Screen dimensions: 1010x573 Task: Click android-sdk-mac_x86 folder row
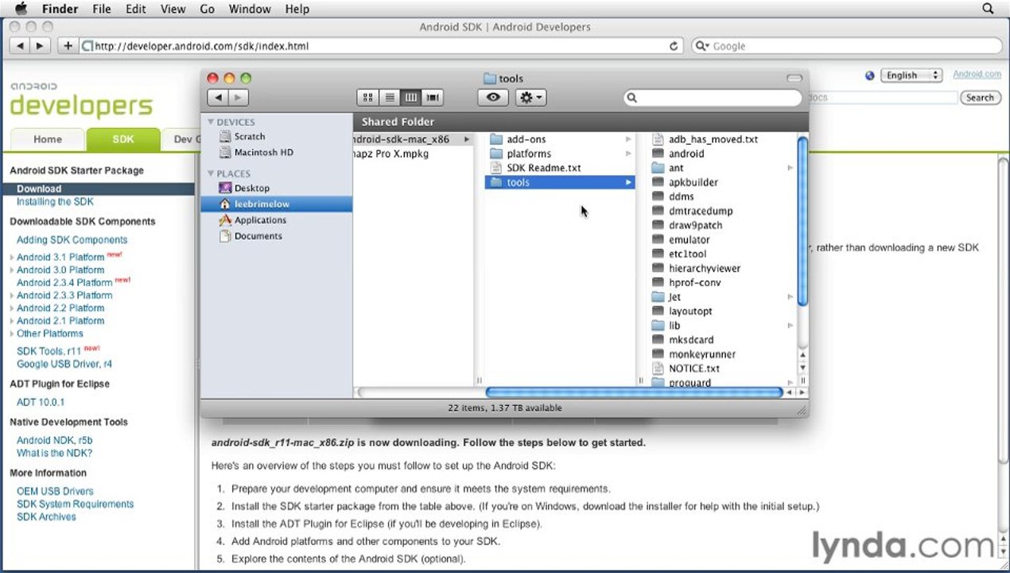click(x=414, y=139)
